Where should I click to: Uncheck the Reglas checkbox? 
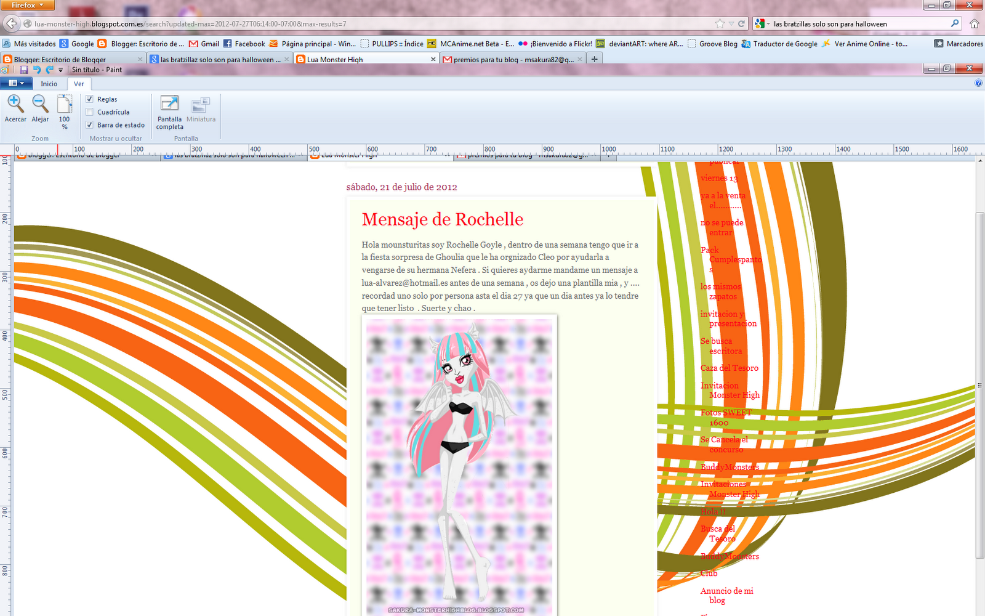89,99
